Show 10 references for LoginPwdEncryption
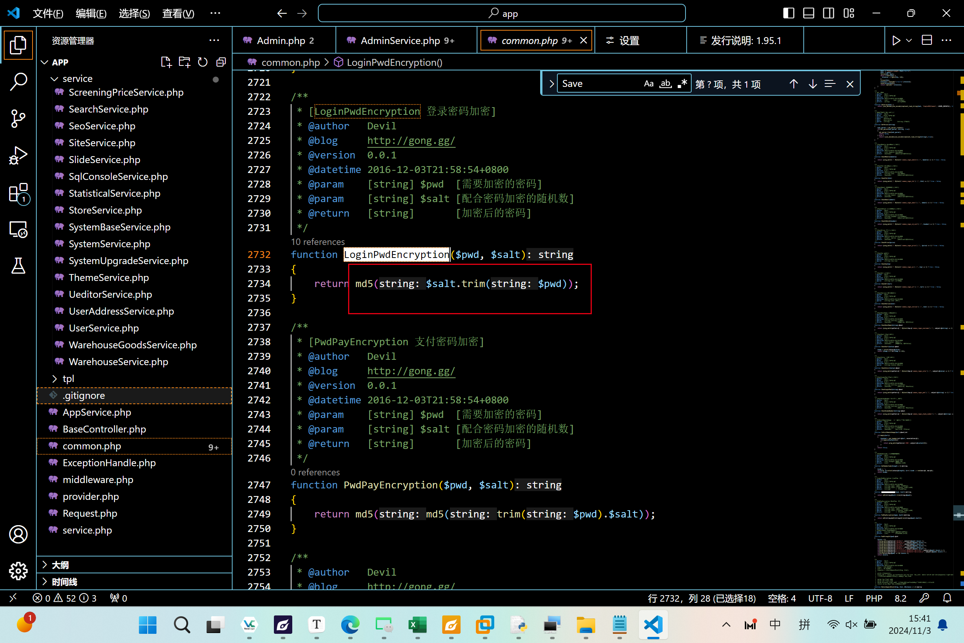Screen dimensions: 964x643 [318, 242]
